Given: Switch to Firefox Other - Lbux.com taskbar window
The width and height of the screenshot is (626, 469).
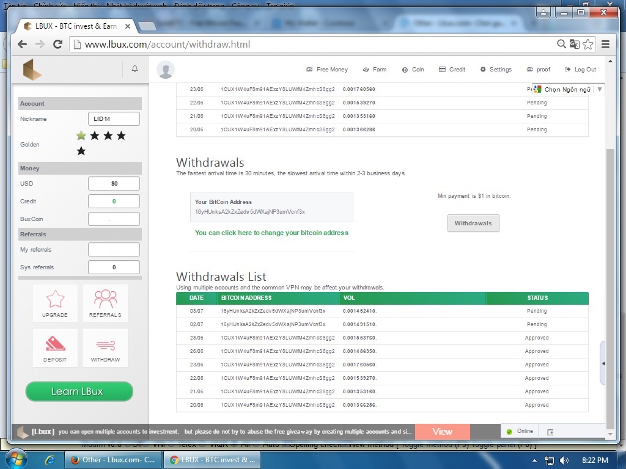Looking at the screenshot, I should (x=113, y=460).
